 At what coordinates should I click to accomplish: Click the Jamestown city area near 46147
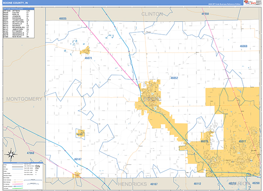(x=76, y=175)
